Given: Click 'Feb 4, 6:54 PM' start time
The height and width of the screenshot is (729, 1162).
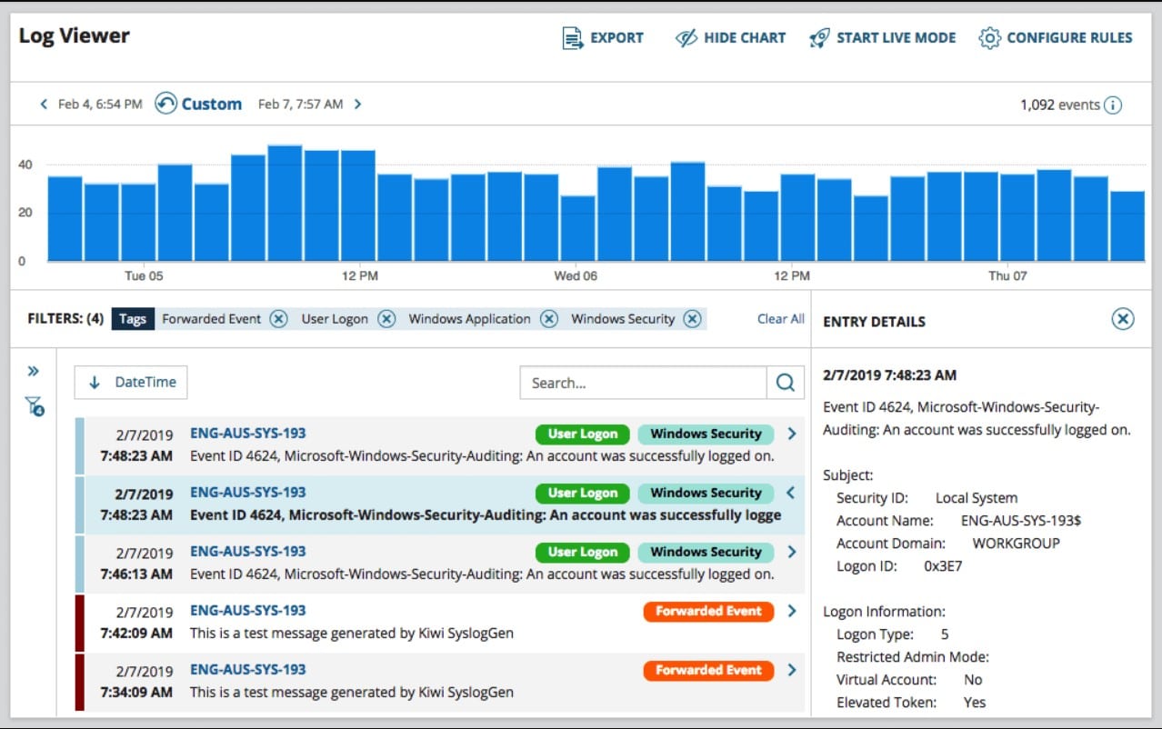Looking at the screenshot, I should (x=100, y=105).
